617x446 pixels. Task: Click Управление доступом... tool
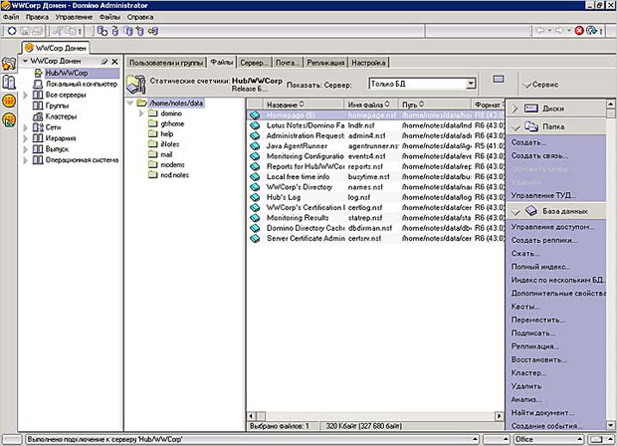pos(553,227)
